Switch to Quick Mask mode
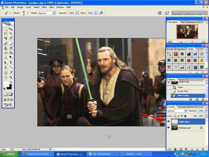Viewport: 209px width, 157px height. (x=10, y=94)
